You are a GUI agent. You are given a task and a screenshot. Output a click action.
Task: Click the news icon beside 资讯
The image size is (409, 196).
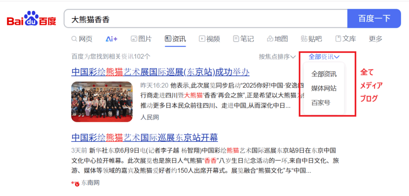tap(168, 39)
